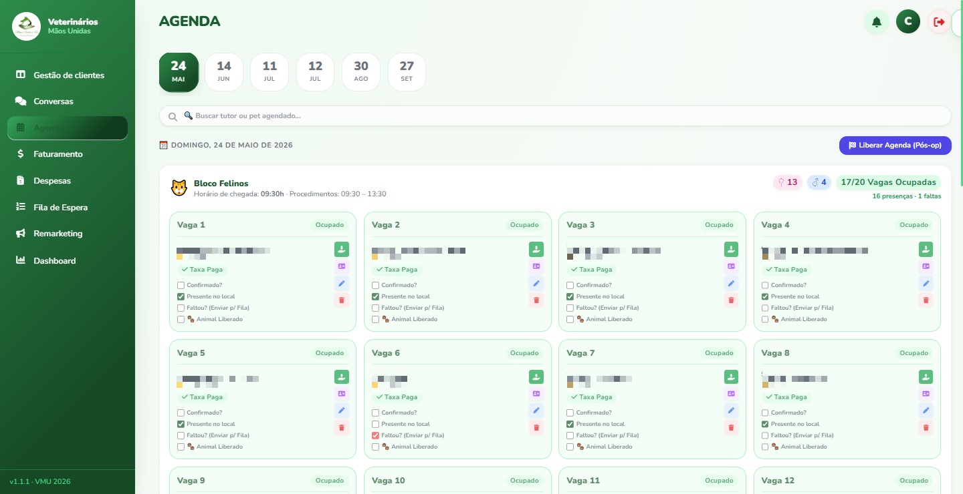Click Liberar Agenda (Pós-op) button
This screenshot has width=963, height=494.
point(895,146)
